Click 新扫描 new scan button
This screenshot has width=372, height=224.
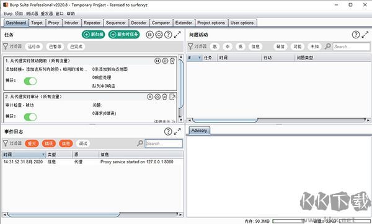pos(94,34)
